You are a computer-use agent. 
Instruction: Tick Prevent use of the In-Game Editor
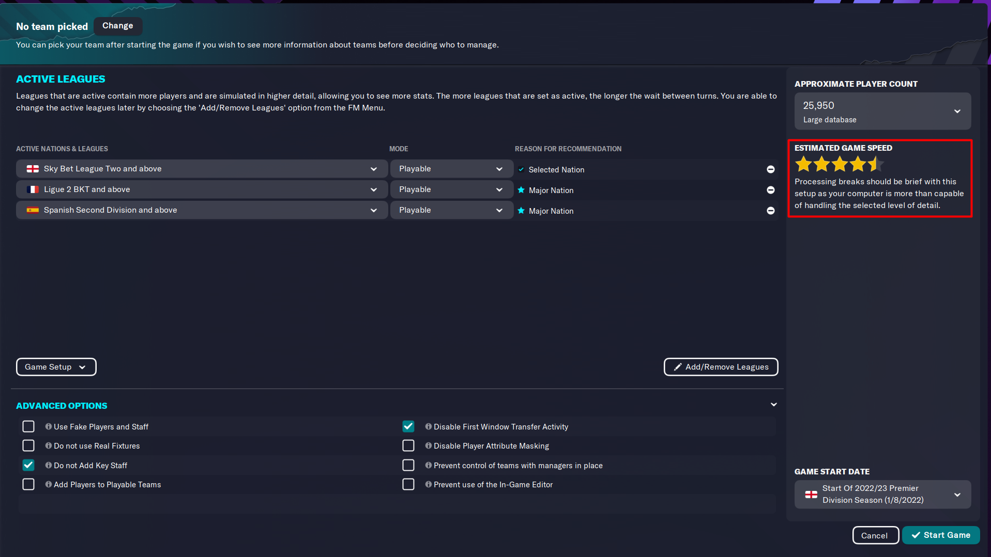tap(408, 484)
